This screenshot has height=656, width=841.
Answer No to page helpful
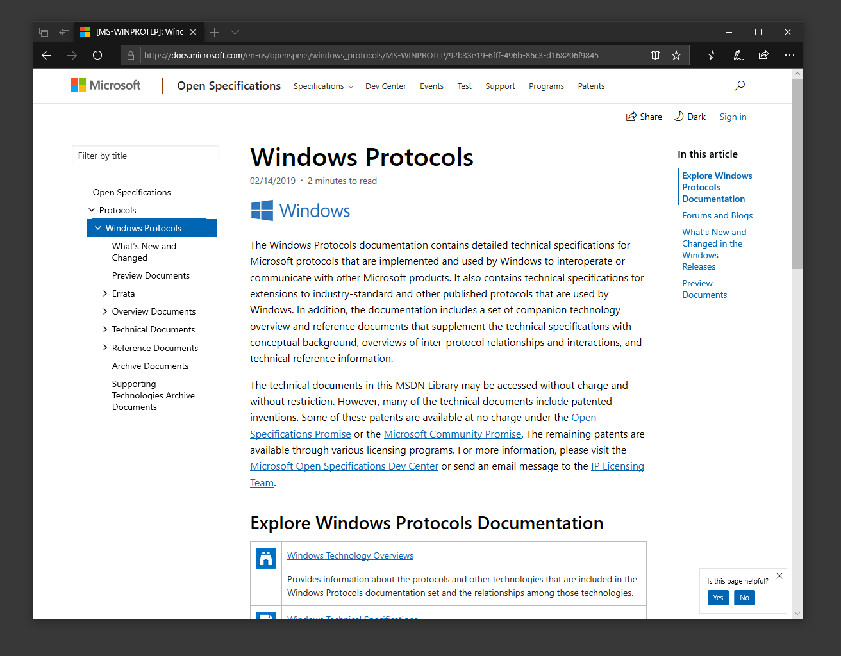click(744, 598)
